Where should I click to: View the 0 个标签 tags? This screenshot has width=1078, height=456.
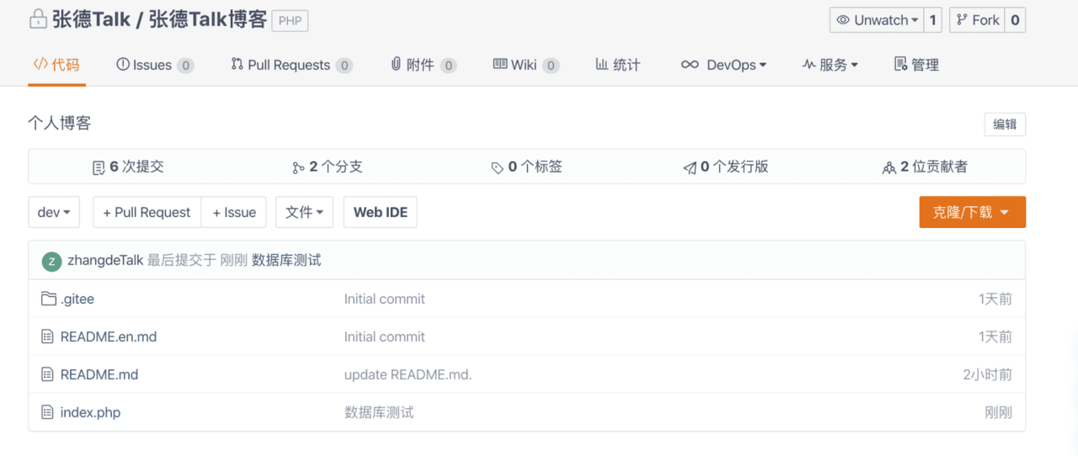coord(526,167)
